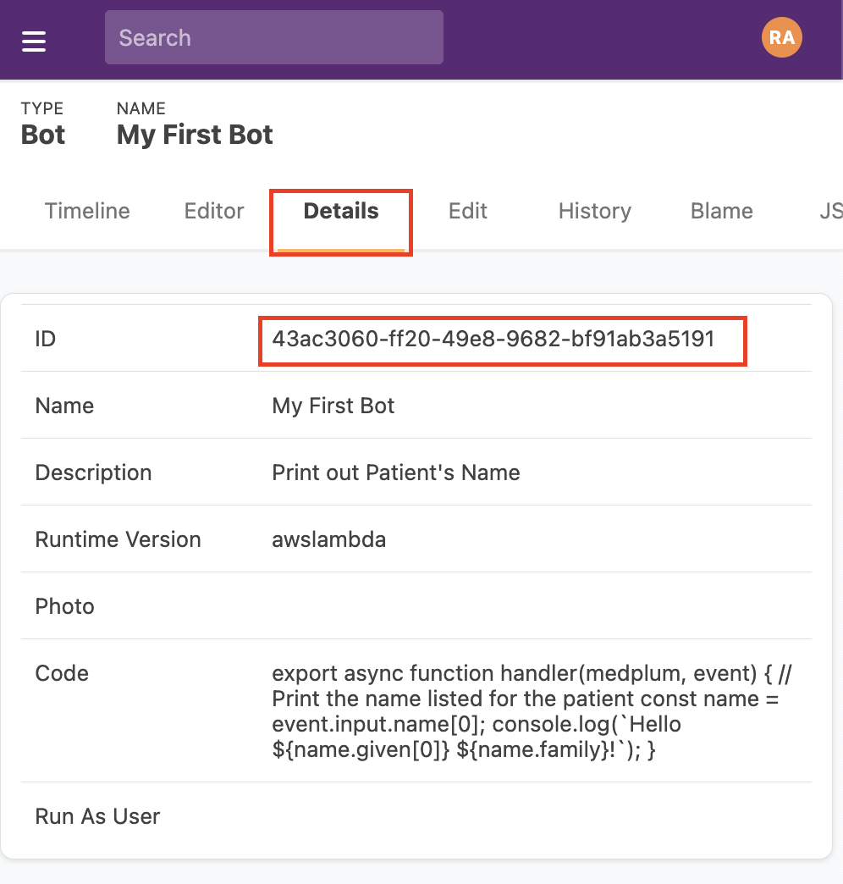843x884 pixels.
Task: Click the 'Bot' resource type heading
Action: [43, 135]
